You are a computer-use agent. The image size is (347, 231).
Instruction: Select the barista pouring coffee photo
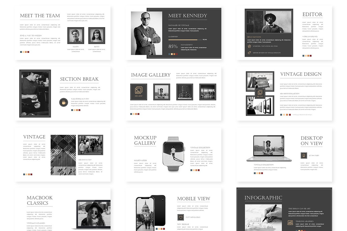(x=35, y=93)
